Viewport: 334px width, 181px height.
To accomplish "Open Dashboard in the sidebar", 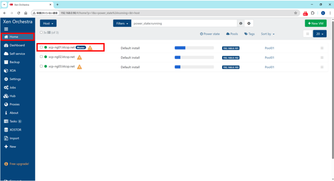I will click(x=17, y=45).
